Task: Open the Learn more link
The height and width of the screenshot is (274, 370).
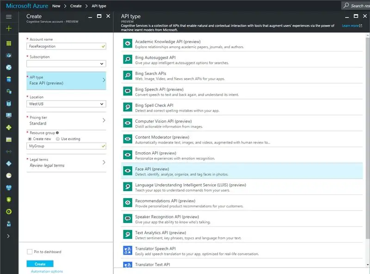Action: point(352,26)
